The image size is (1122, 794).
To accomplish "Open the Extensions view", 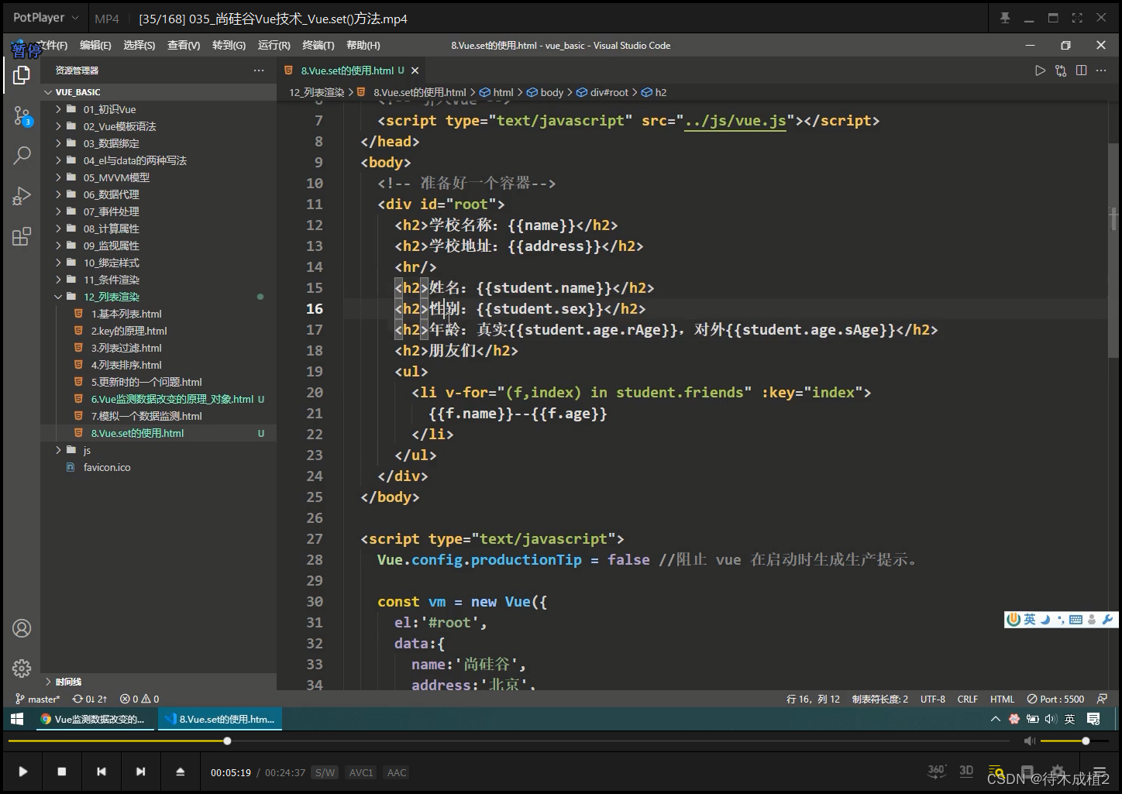I will [22, 236].
